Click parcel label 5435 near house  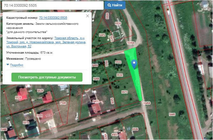[x=96, y=101]
